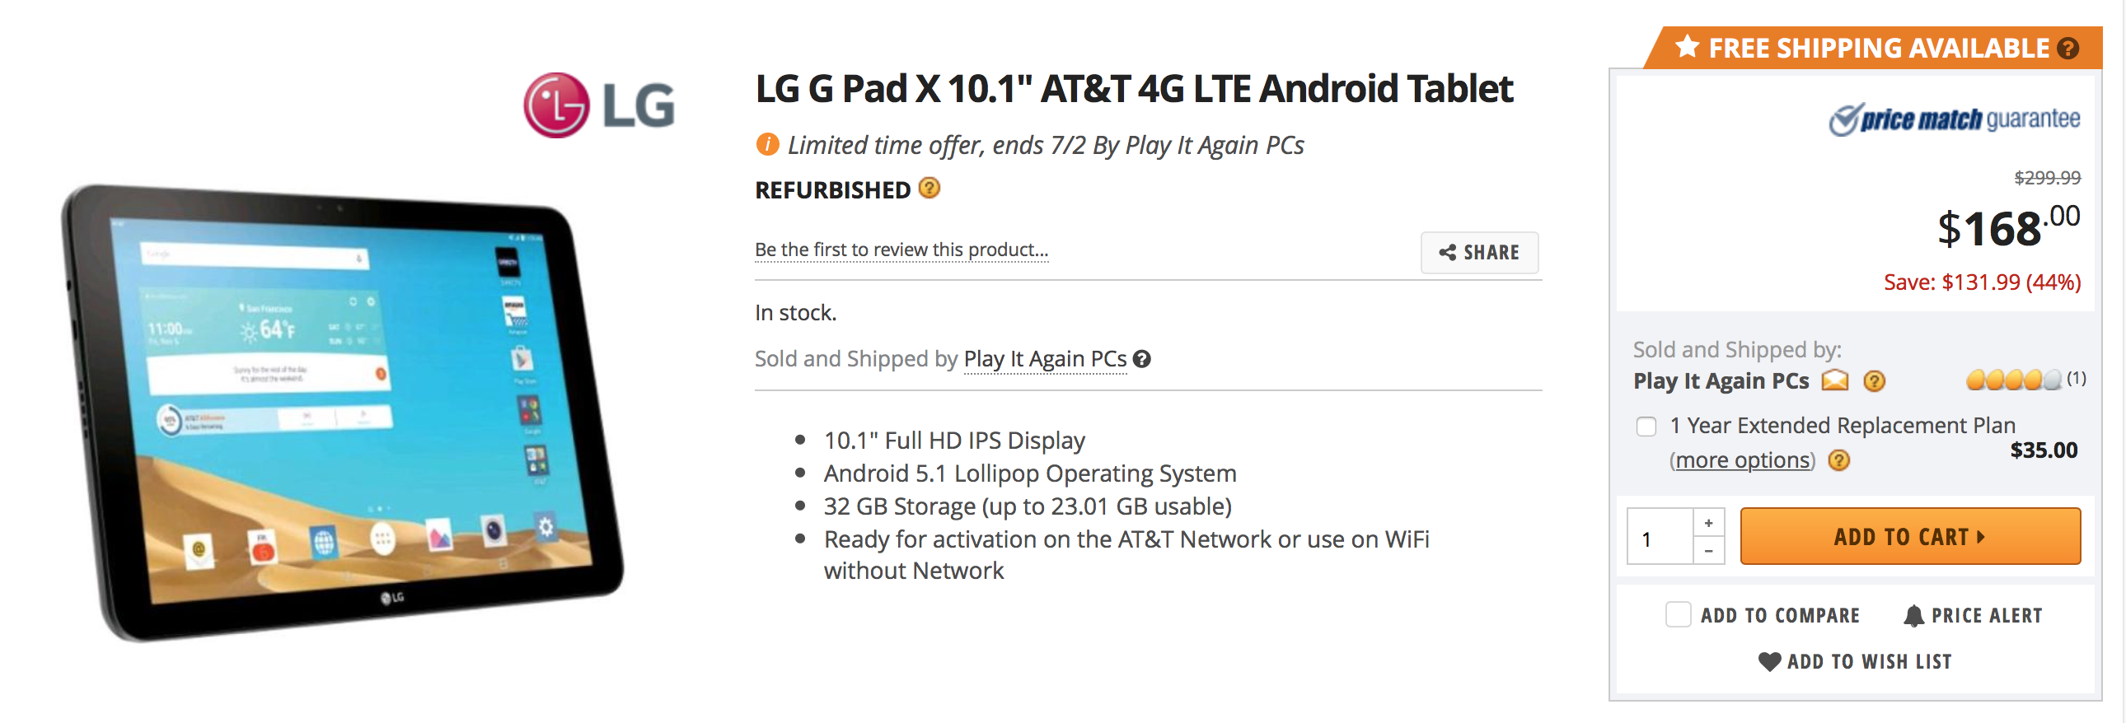The height and width of the screenshot is (723, 2126).
Task: Open the Play It Again PCs seller link
Action: (x=1045, y=358)
